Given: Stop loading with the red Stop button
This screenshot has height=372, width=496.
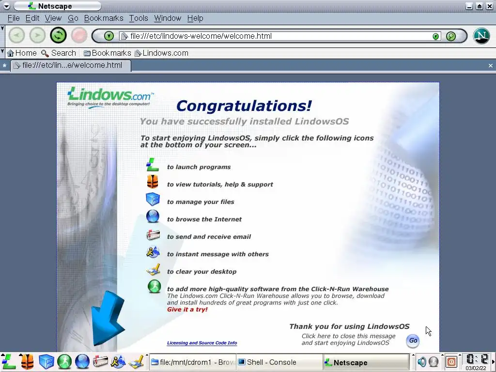Looking at the screenshot, I should pos(79,35).
